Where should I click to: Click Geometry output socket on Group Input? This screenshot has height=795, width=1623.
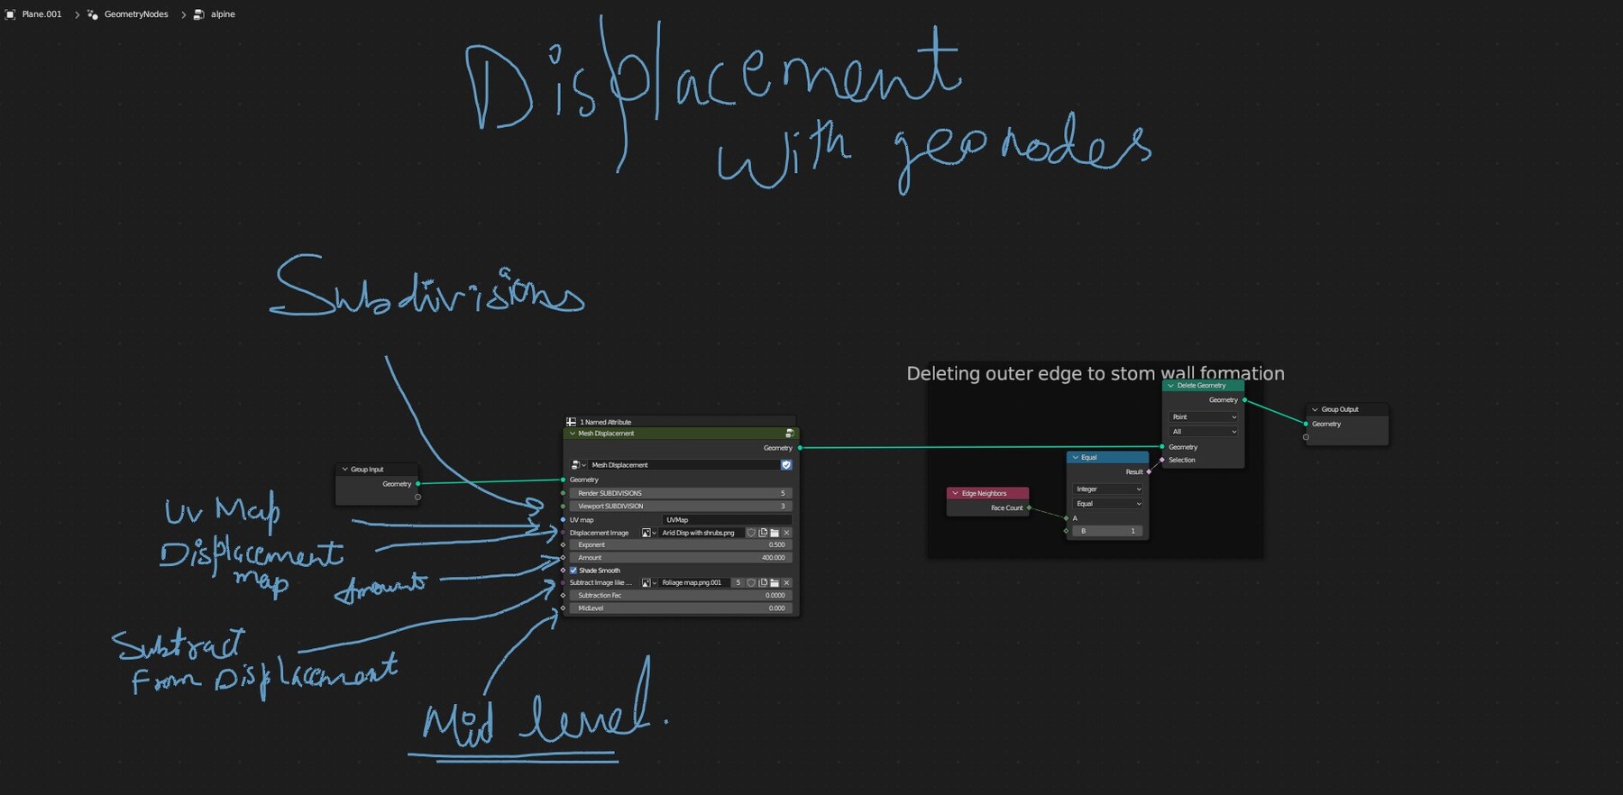417,484
